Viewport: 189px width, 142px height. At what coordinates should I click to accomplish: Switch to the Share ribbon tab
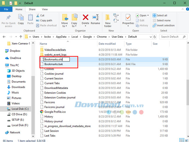[32, 9]
